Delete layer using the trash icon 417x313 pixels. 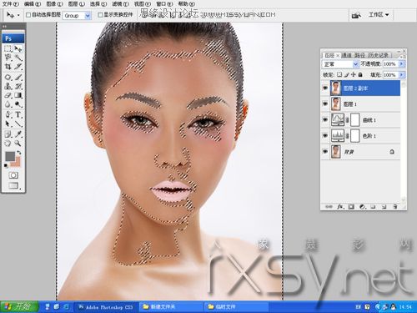(395, 207)
